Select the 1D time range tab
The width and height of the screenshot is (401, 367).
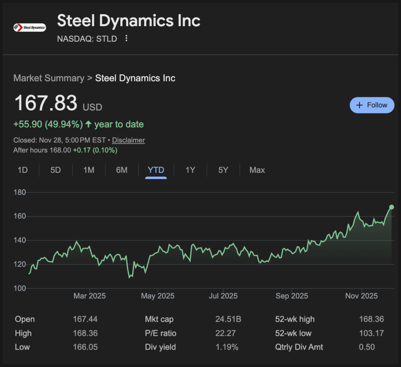tap(22, 170)
